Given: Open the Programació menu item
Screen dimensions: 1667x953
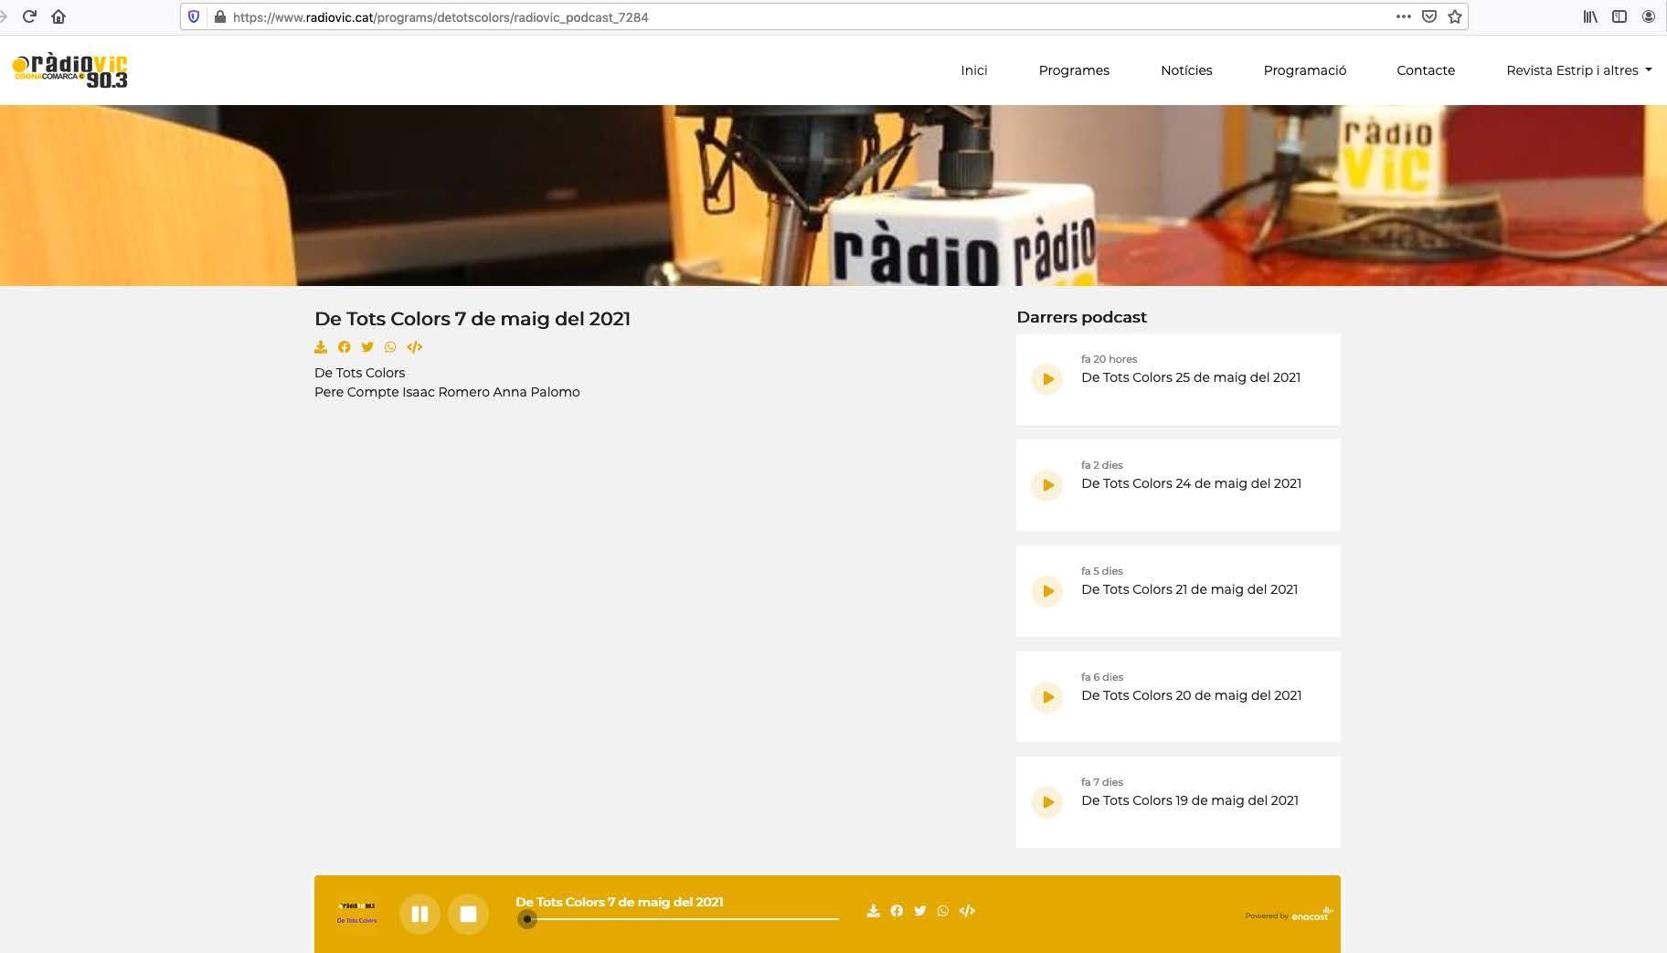Looking at the screenshot, I should (1305, 70).
